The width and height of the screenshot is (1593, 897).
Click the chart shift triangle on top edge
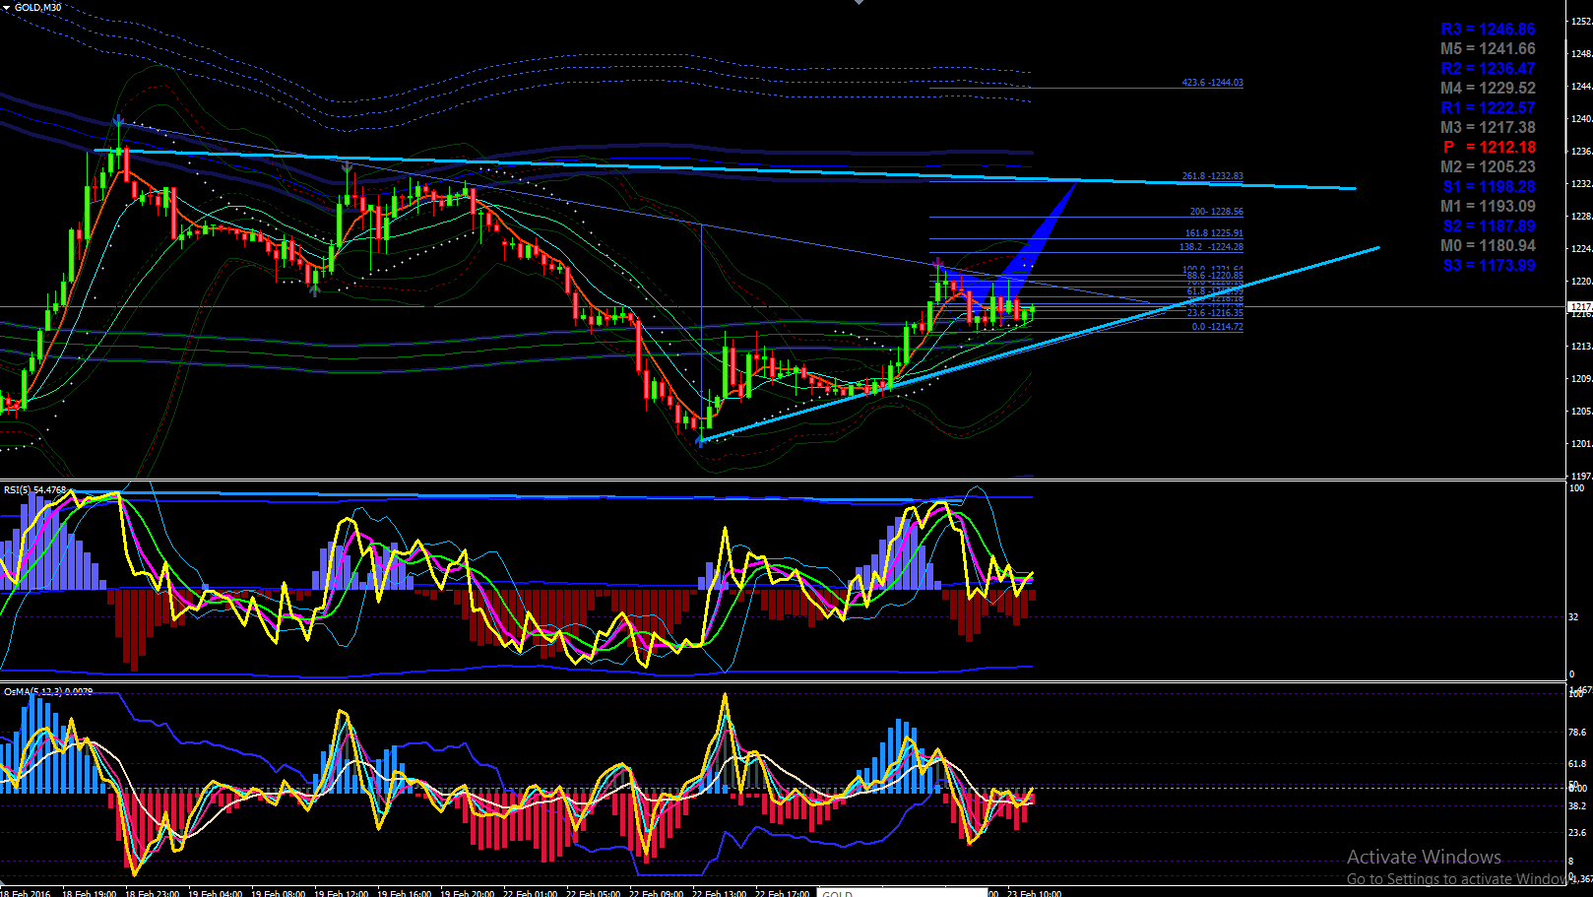[859, 3]
